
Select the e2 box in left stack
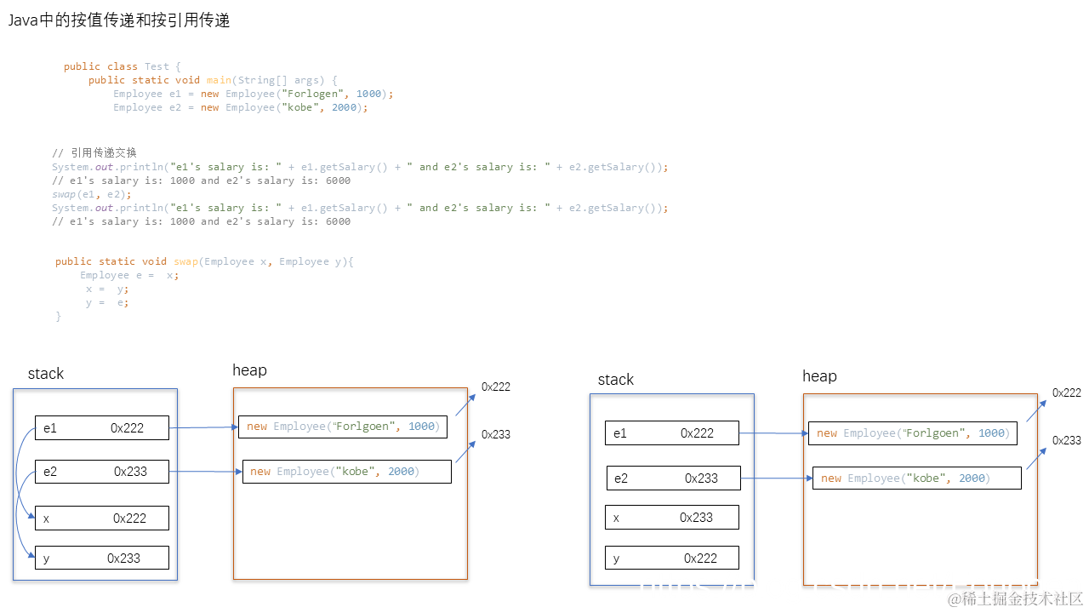pyautogui.click(x=102, y=471)
